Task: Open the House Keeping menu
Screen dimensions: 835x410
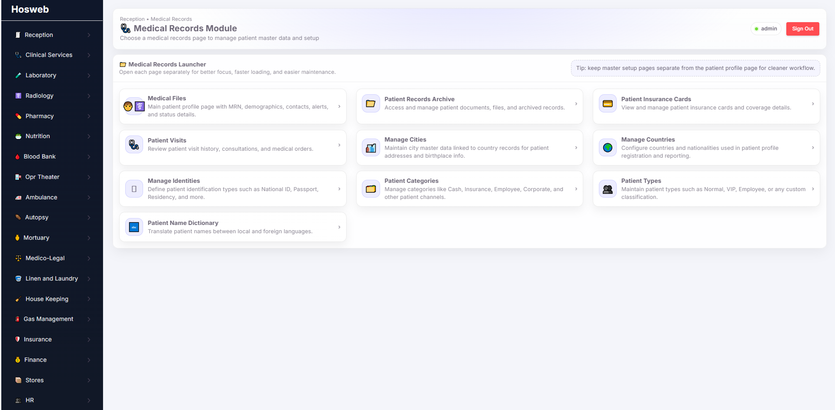Action: [x=52, y=299]
